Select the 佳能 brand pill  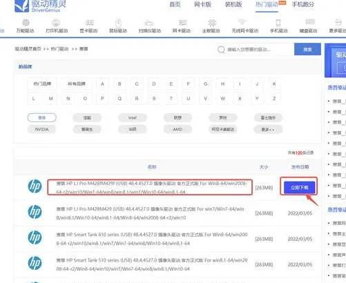[x=87, y=118]
